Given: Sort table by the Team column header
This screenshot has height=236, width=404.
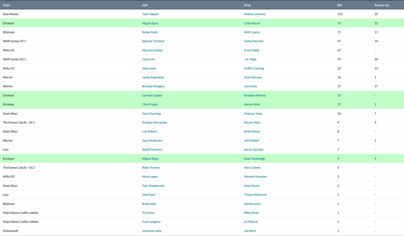Looking at the screenshot, I should [x=7, y=5].
